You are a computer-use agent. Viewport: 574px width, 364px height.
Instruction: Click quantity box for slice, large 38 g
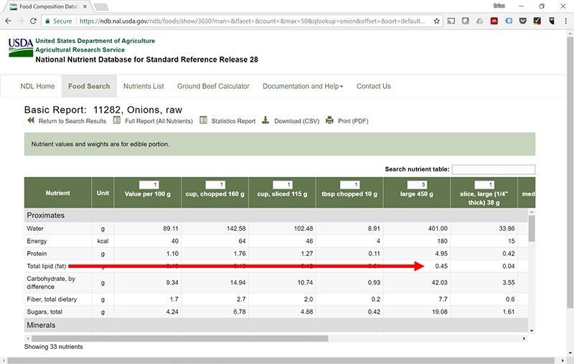(x=484, y=185)
